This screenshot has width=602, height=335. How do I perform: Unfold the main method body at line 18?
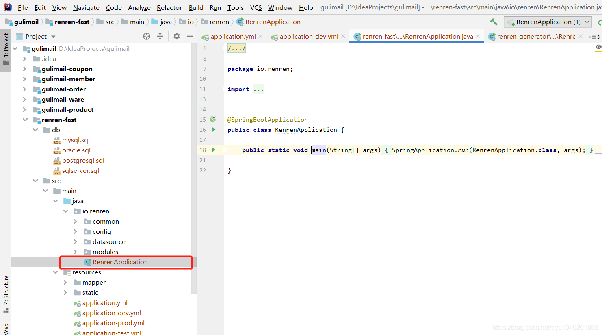(225, 150)
